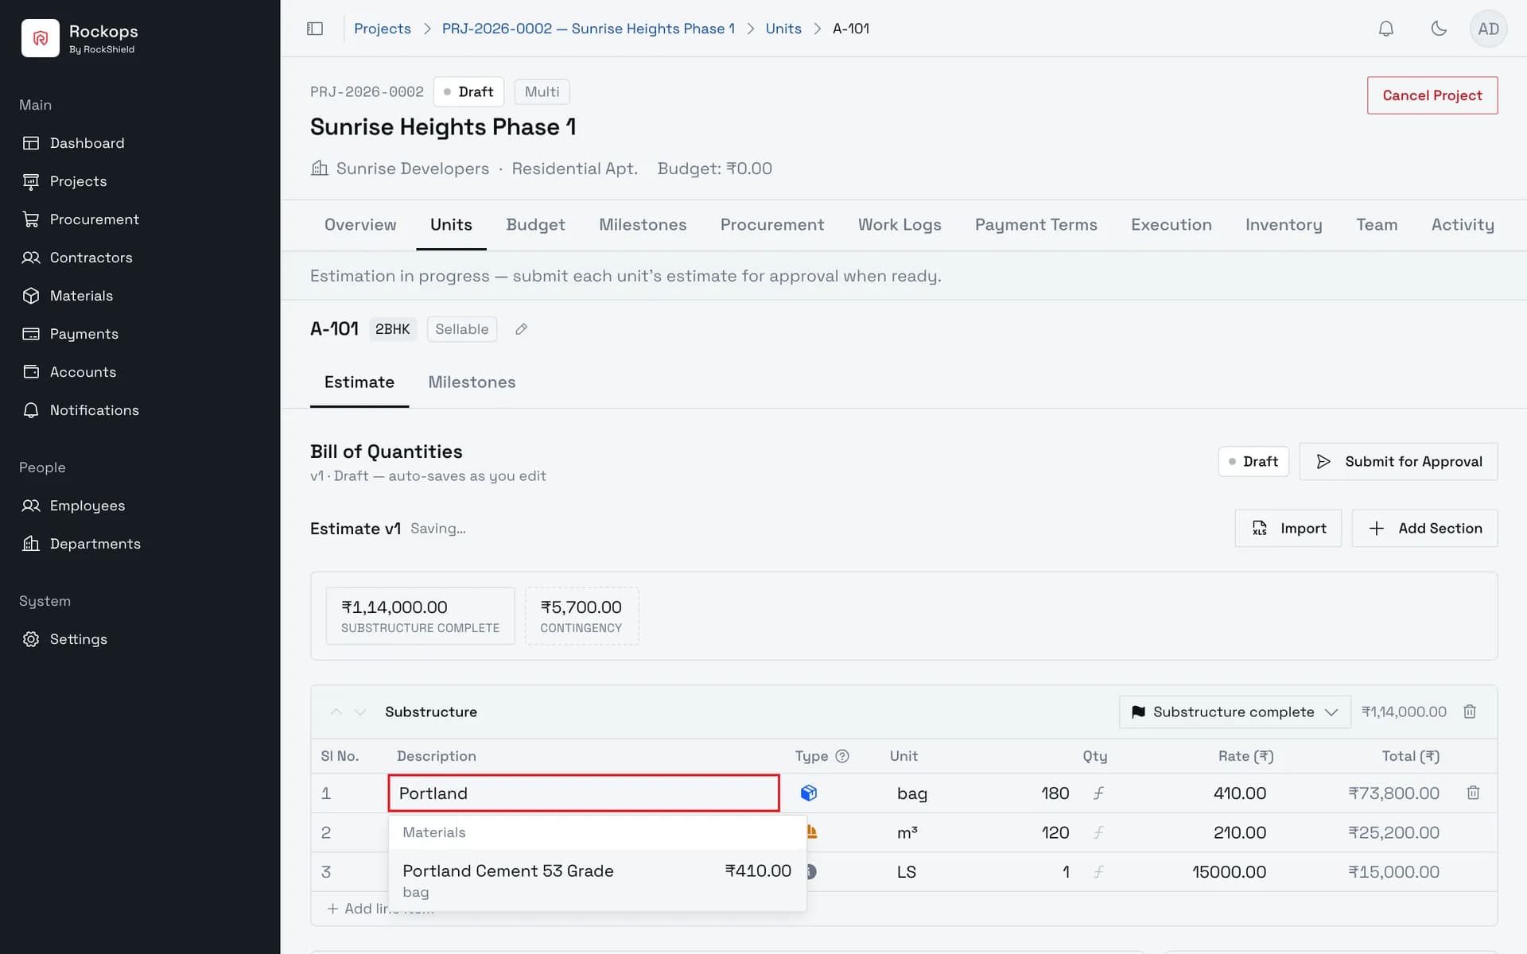Click the Rockops logo
Image resolution: width=1527 pixels, height=954 pixels.
point(41,38)
